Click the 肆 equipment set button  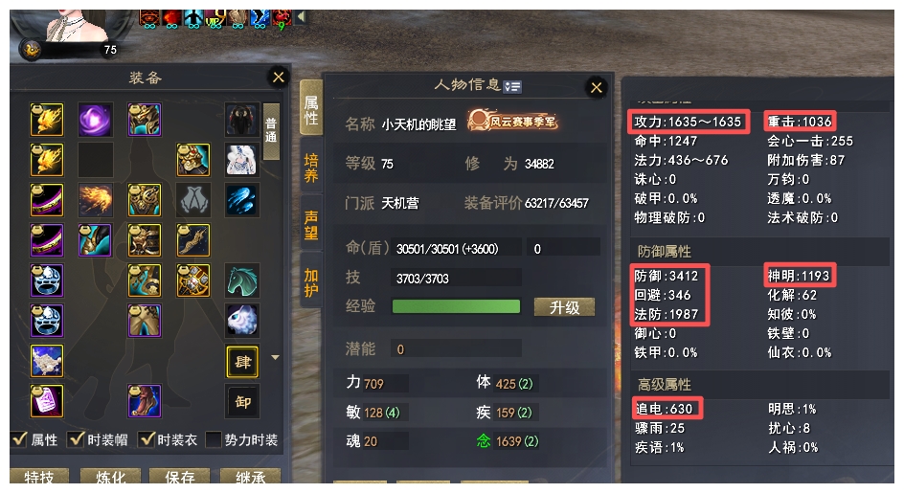242,362
